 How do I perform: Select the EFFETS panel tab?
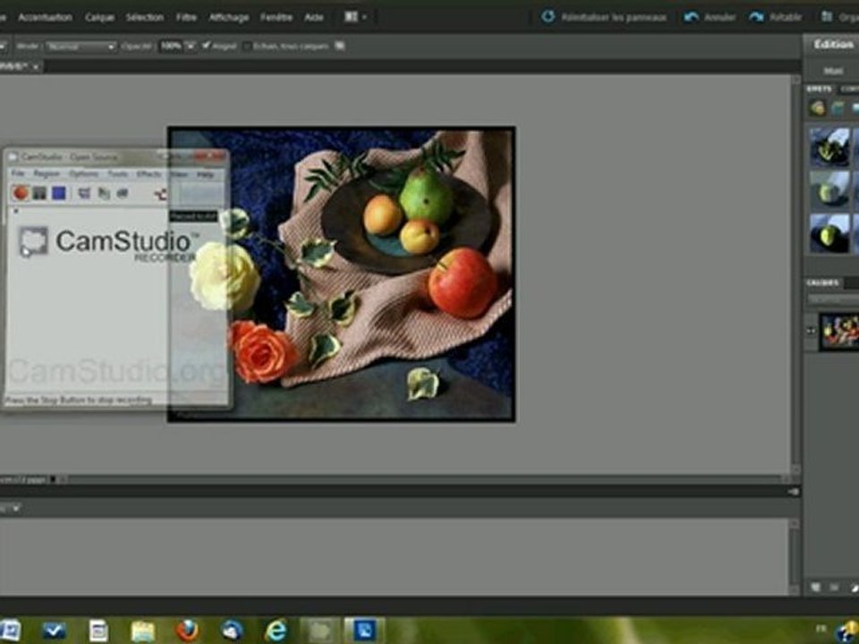tap(819, 89)
